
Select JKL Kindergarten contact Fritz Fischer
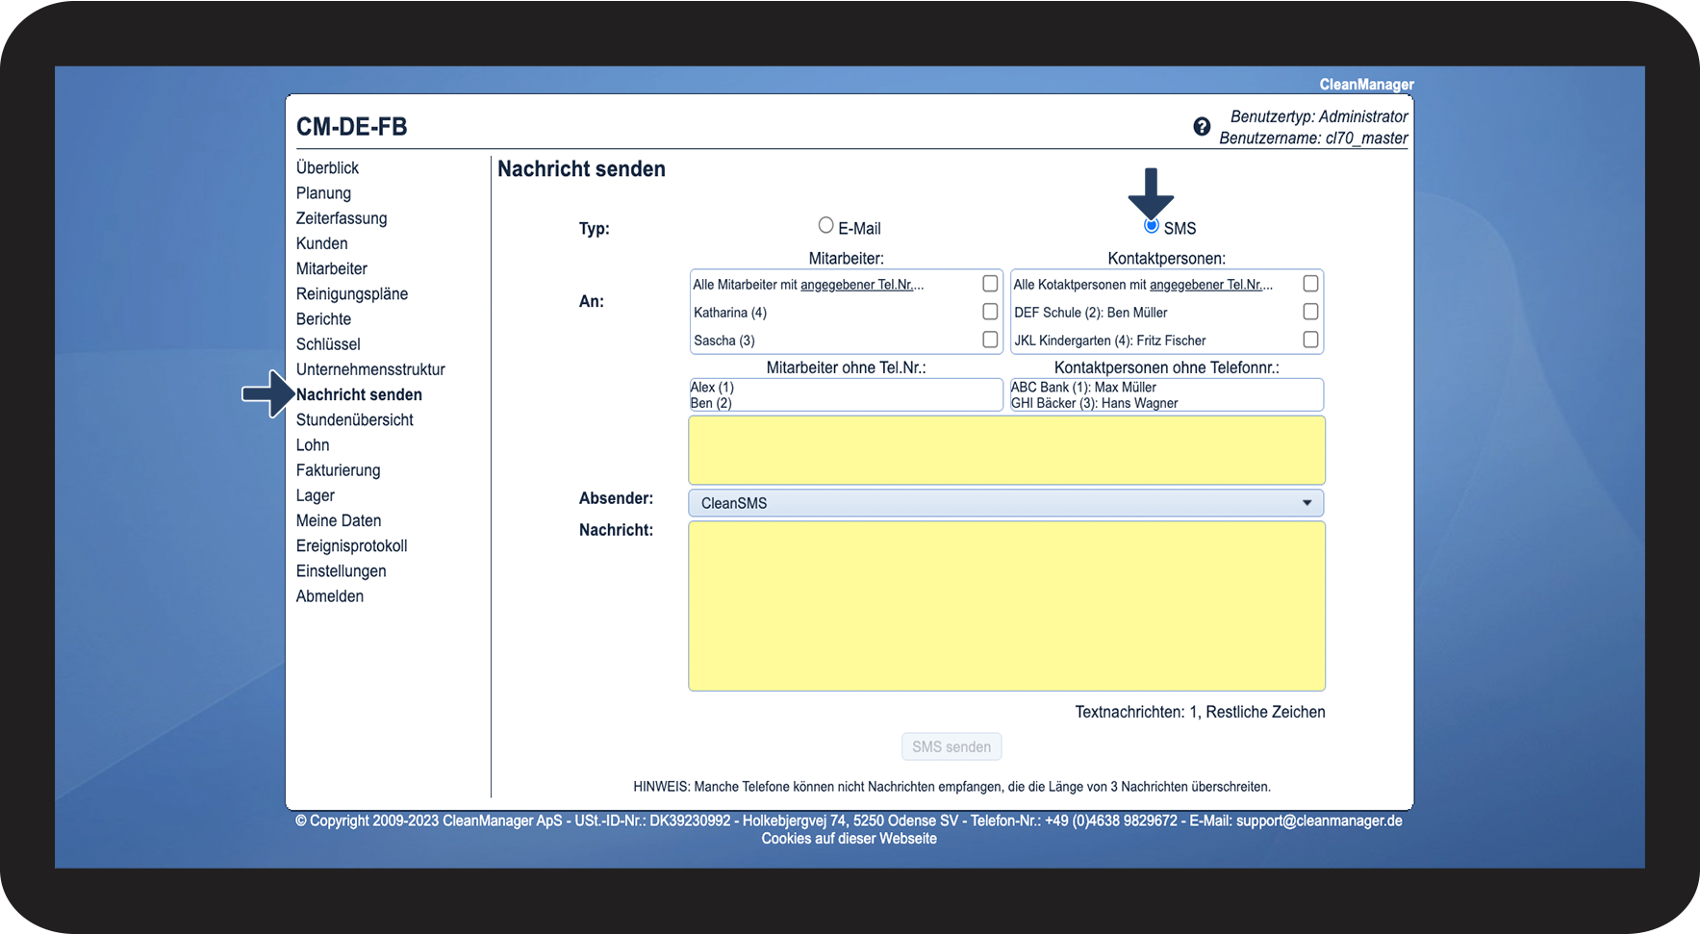pos(1309,340)
